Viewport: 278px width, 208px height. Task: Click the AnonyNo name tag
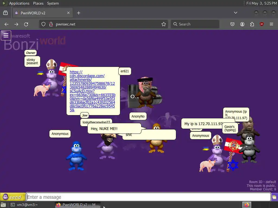coord(138,116)
